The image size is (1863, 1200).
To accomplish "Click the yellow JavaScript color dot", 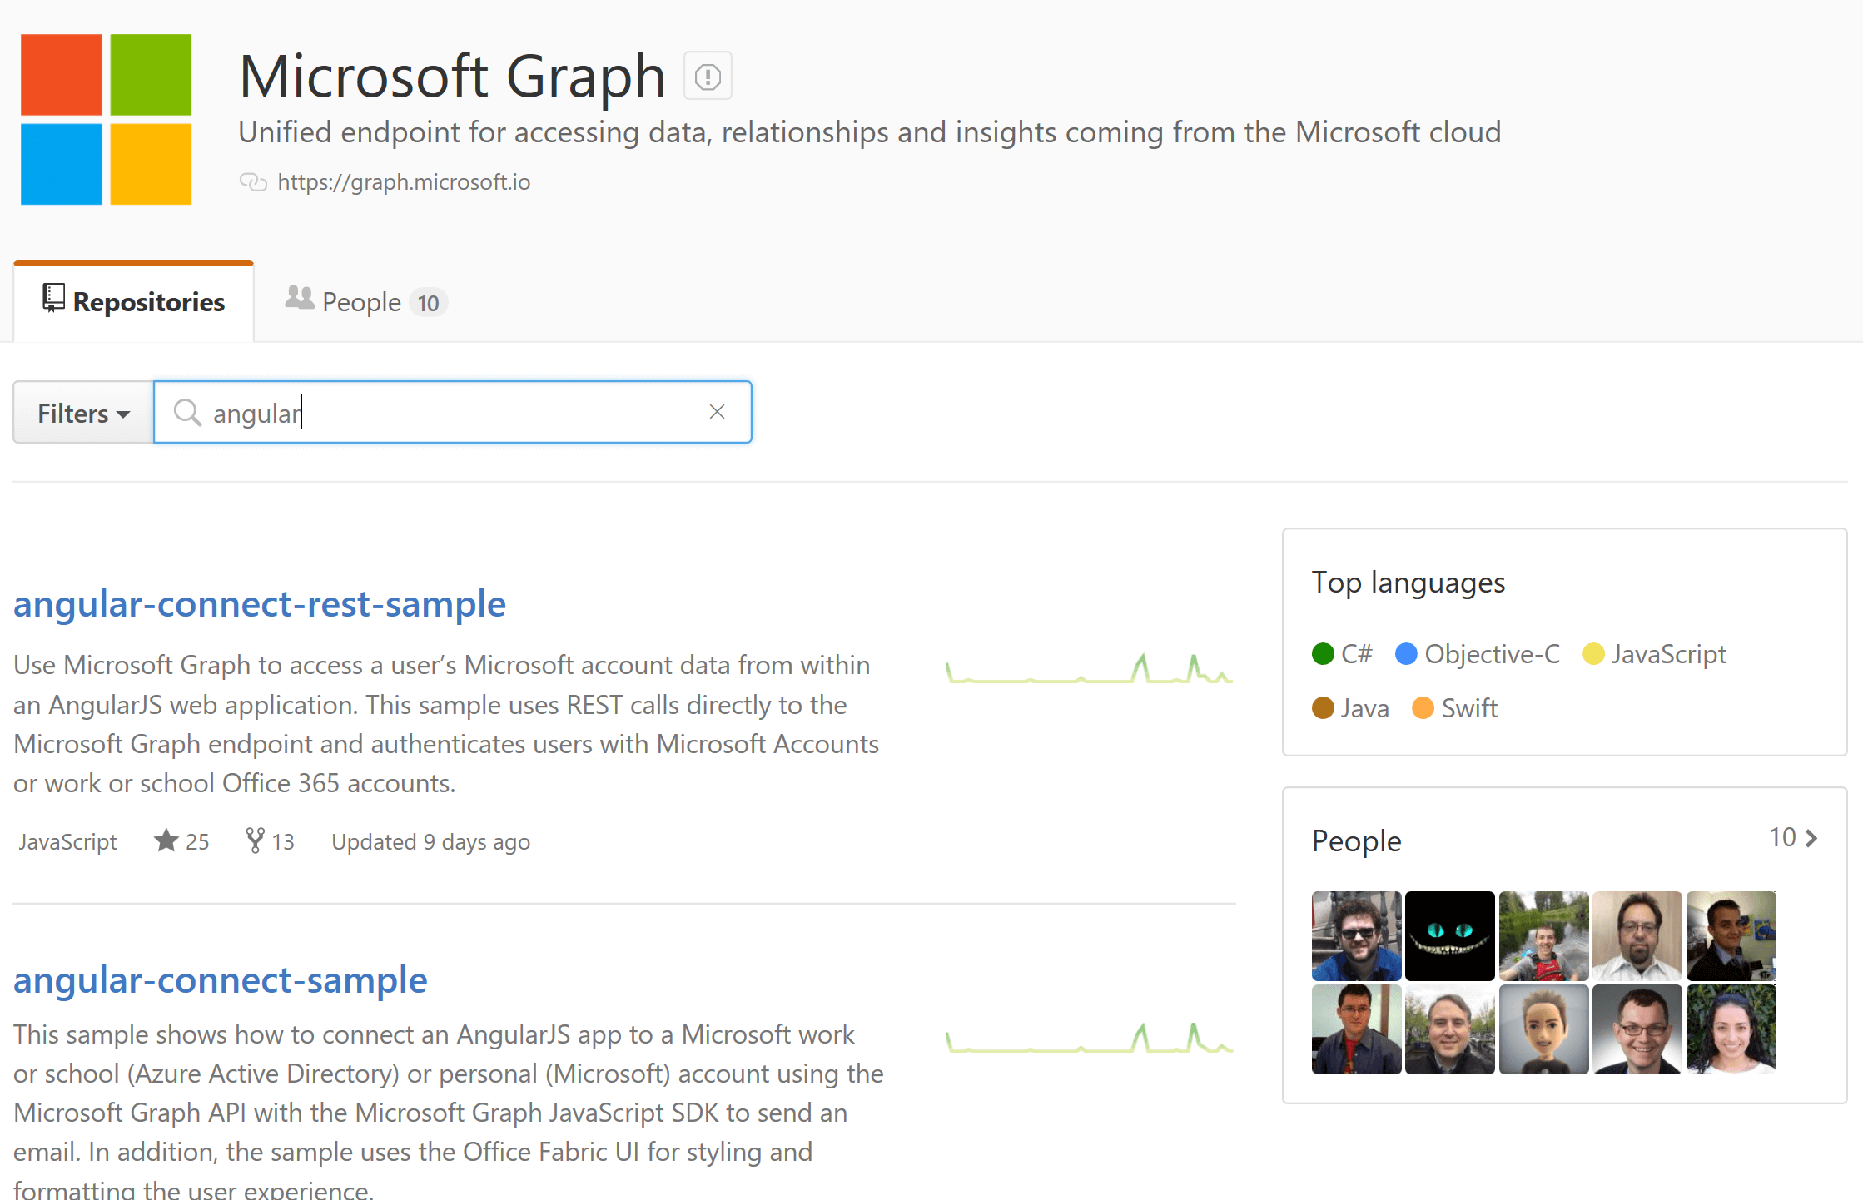I will [1593, 654].
